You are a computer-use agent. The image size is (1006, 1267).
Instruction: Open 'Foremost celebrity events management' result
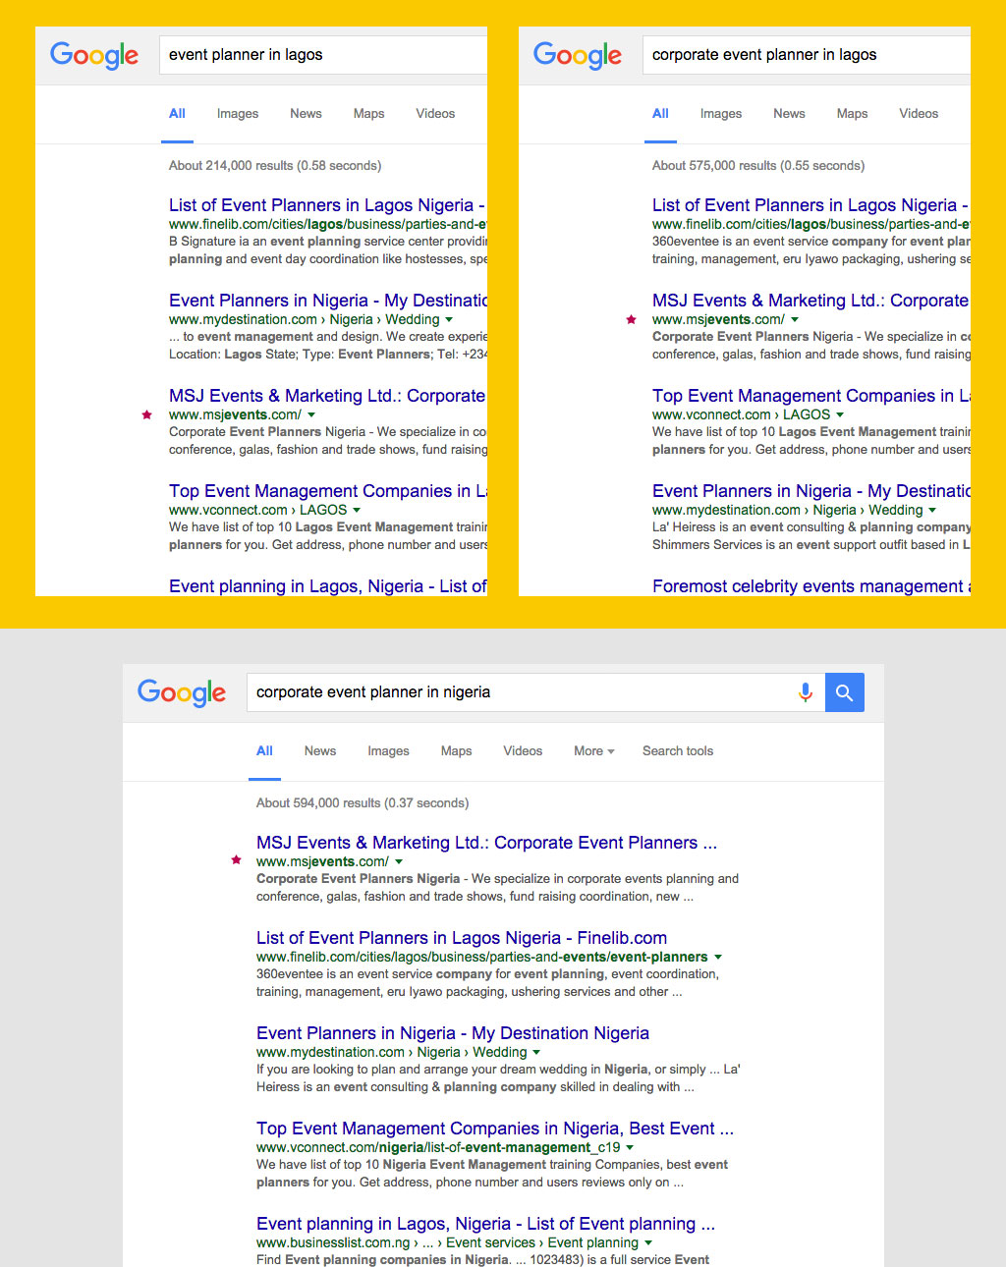click(x=811, y=586)
